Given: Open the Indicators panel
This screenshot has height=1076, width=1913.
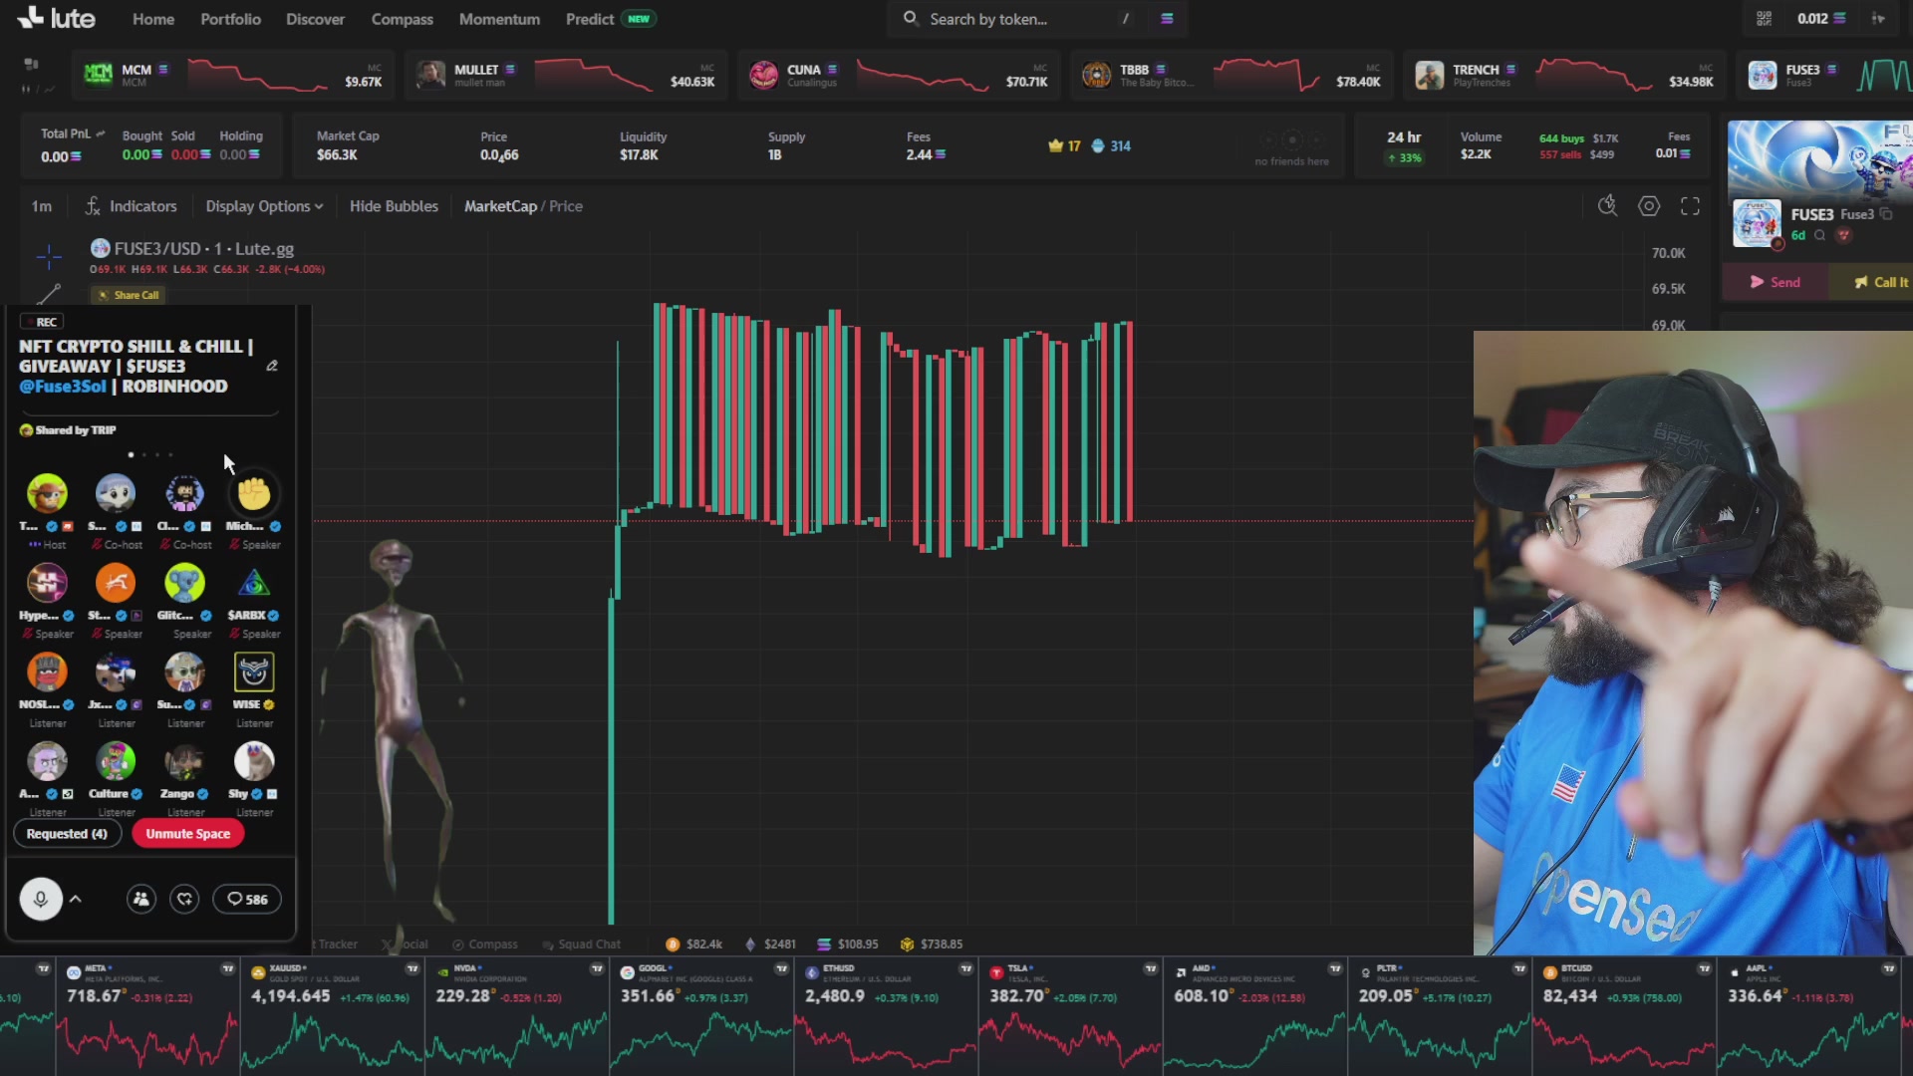Looking at the screenshot, I should (131, 206).
